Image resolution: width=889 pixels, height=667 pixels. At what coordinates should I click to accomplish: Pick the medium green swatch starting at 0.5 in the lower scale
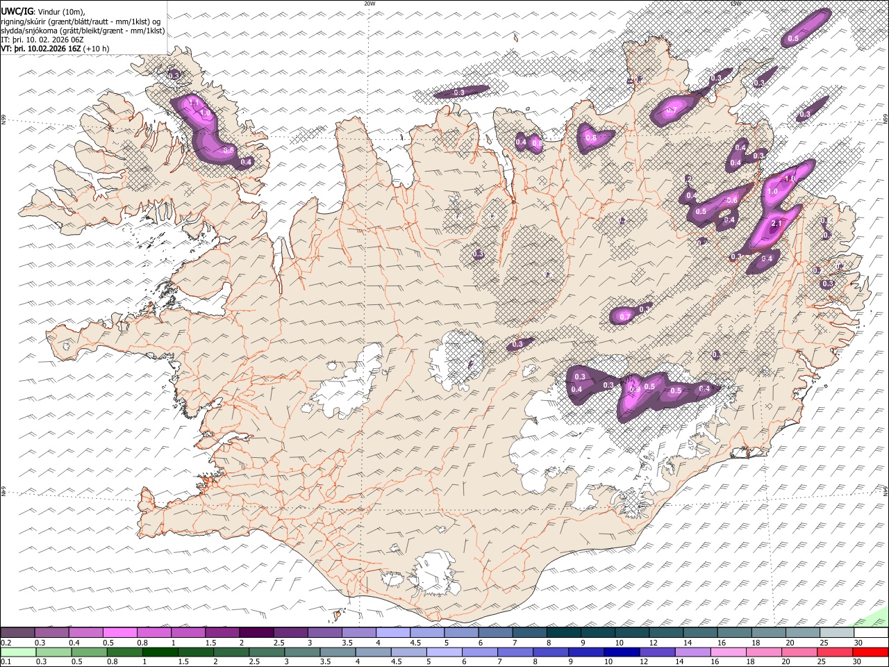(88, 652)
